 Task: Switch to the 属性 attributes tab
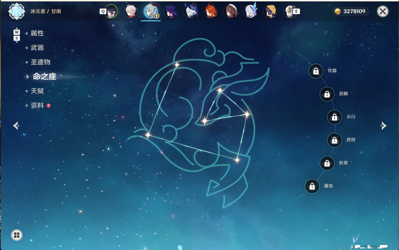(37, 33)
